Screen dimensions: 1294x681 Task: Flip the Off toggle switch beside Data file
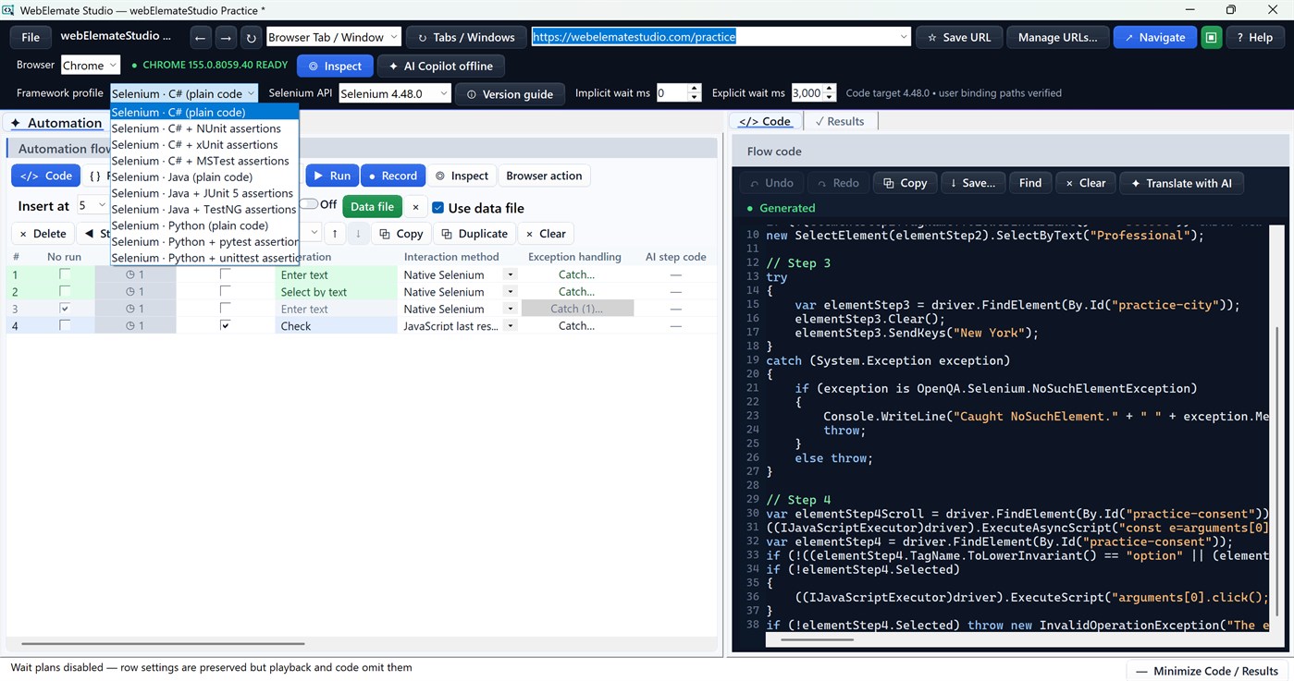[310, 204]
